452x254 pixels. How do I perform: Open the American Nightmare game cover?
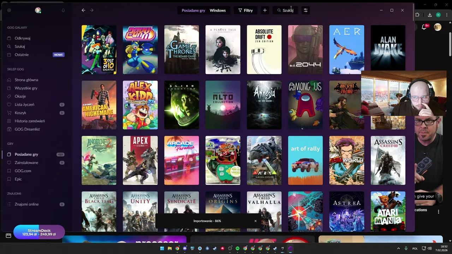tap(99, 105)
